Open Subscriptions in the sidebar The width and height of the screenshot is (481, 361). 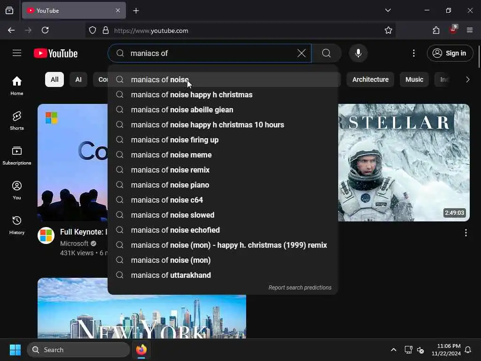(17, 155)
